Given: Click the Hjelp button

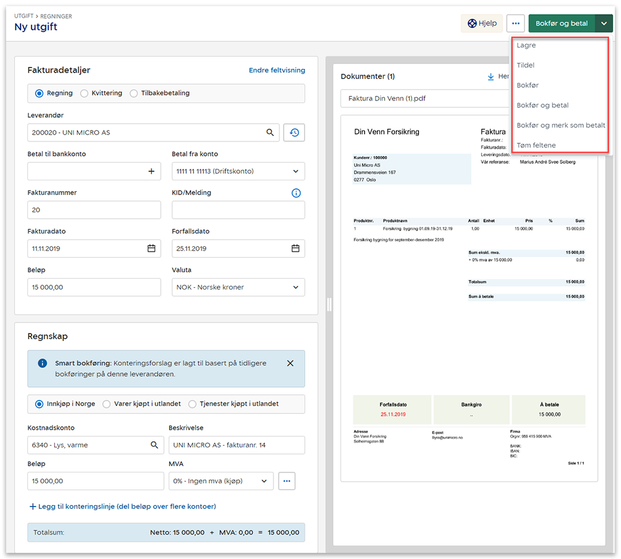Looking at the screenshot, I should point(482,24).
